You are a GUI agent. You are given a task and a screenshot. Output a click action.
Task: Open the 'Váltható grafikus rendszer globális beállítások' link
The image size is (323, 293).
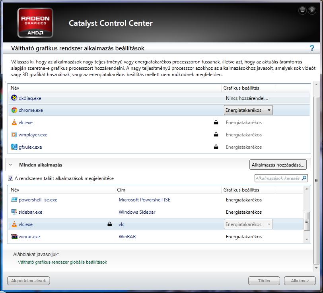62,262
